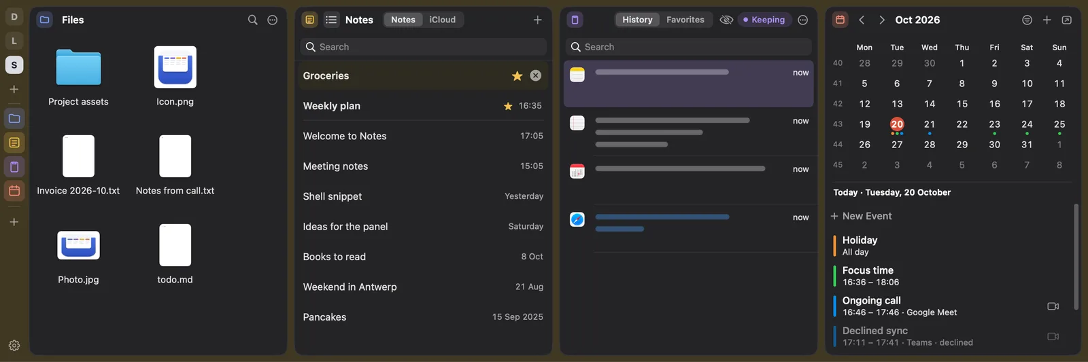This screenshot has height=362, width=1088.
Task: Open the Files sidebar folder icon
Action: click(x=14, y=119)
